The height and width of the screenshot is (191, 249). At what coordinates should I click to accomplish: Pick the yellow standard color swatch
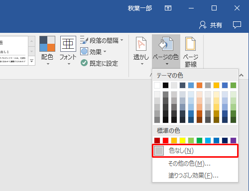[x=182, y=140]
